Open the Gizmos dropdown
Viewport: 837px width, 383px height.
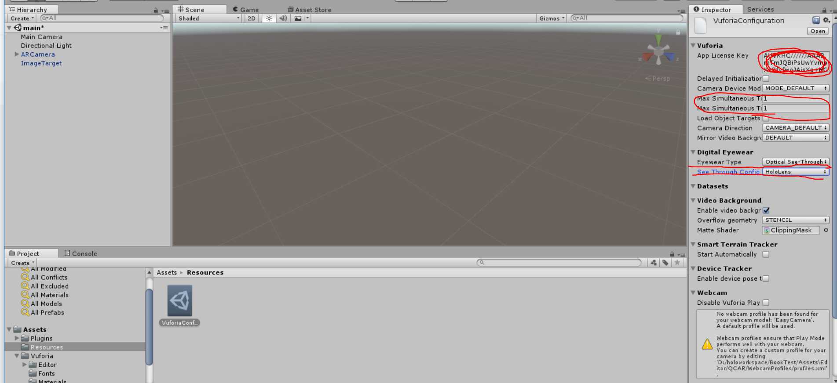coord(552,18)
